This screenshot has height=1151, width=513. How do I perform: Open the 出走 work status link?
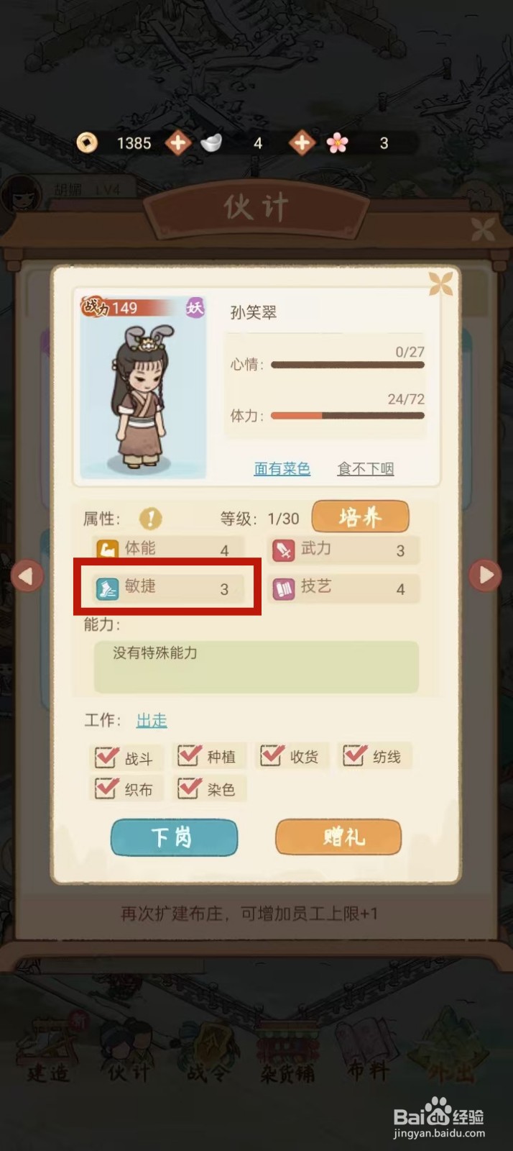click(152, 720)
